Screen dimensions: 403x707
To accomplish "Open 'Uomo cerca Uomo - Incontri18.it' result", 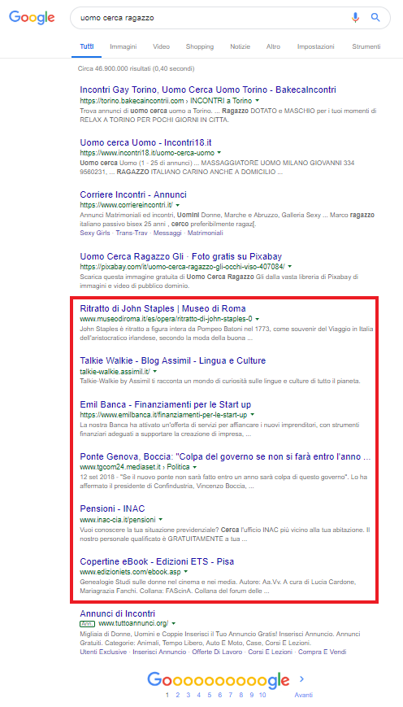I will click(x=146, y=142).
